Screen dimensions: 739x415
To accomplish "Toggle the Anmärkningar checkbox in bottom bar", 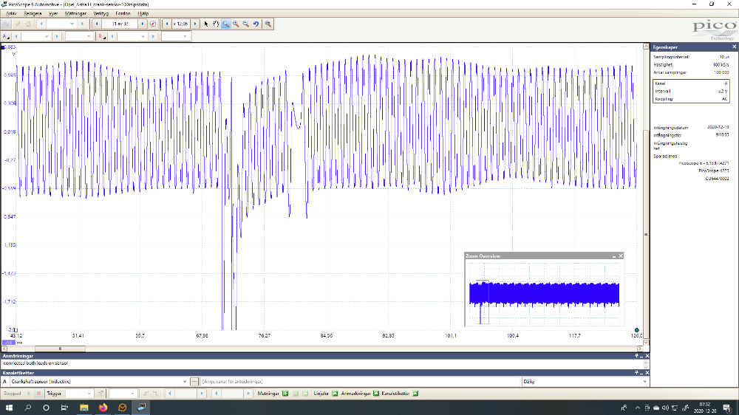I will [375, 394].
